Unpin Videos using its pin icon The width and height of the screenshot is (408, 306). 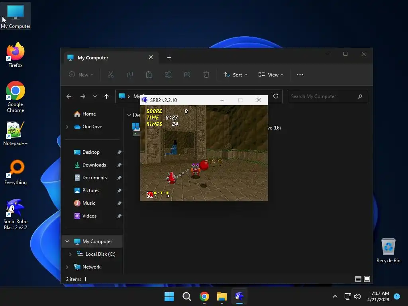[119, 216]
